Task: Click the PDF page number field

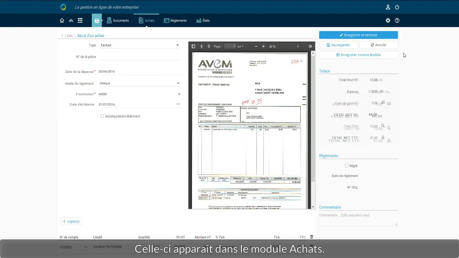Action: click(230, 46)
